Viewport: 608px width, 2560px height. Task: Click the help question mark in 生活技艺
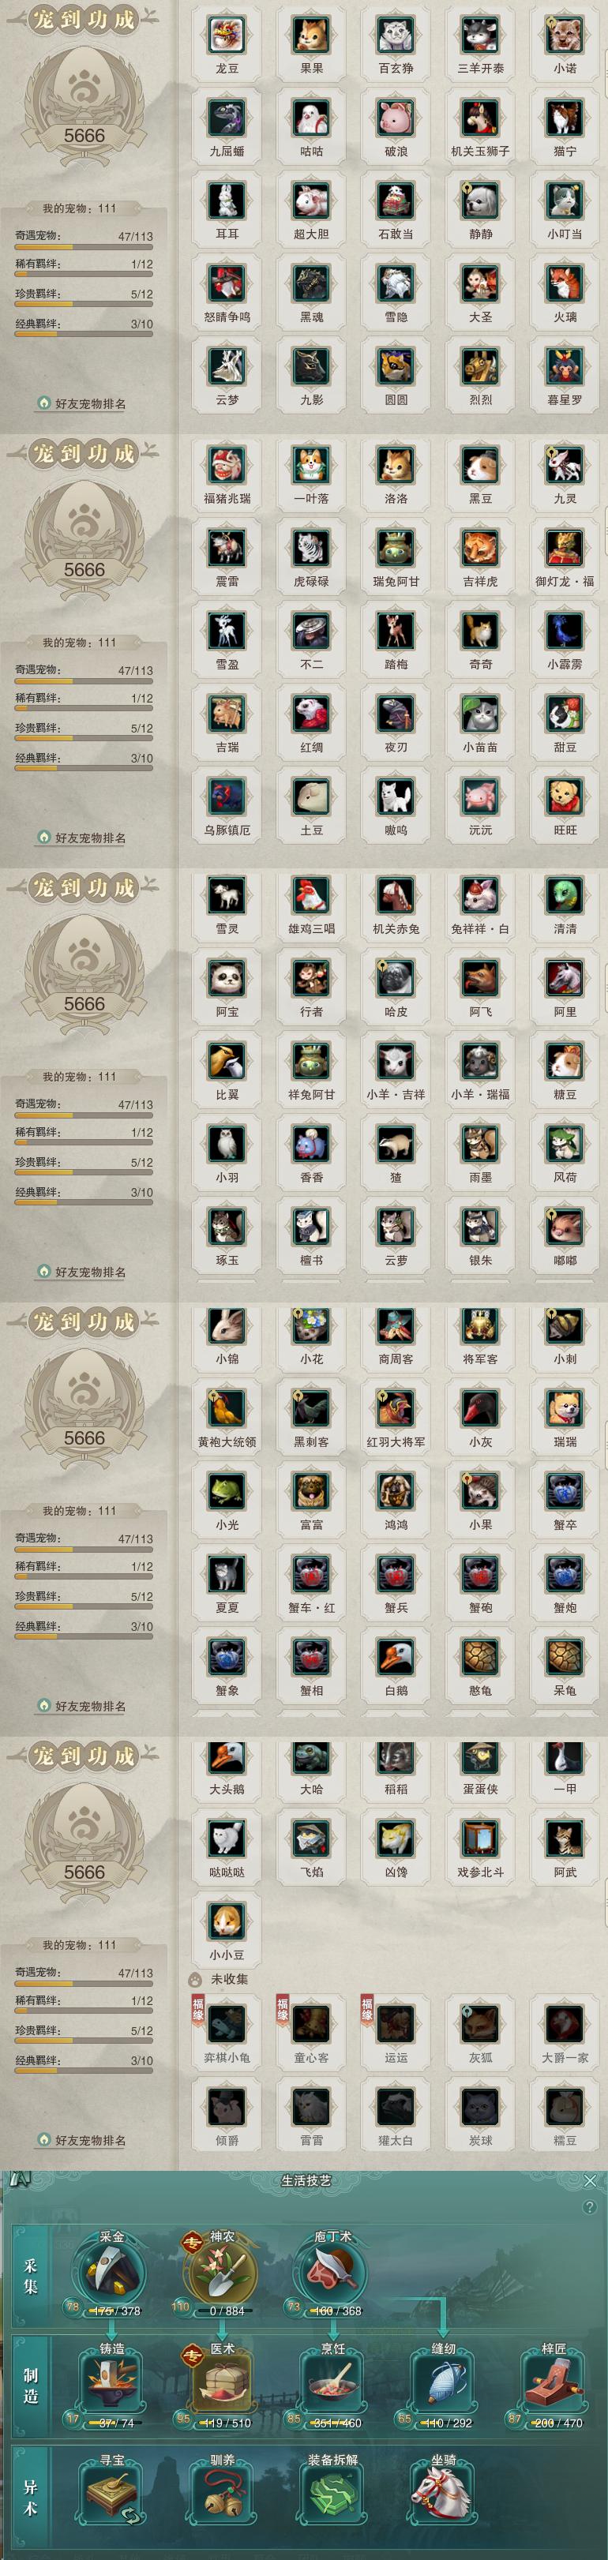pyautogui.click(x=590, y=2207)
